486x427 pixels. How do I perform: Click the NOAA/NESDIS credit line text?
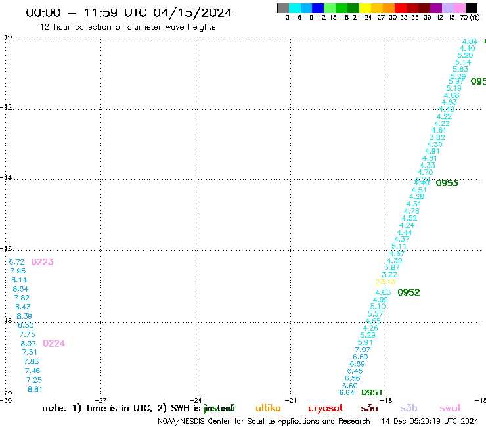tap(264, 422)
